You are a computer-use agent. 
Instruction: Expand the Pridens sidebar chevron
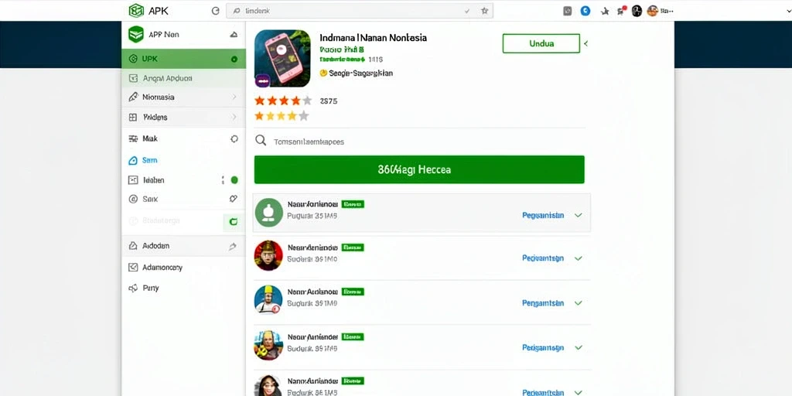pyautogui.click(x=234, y=118)
